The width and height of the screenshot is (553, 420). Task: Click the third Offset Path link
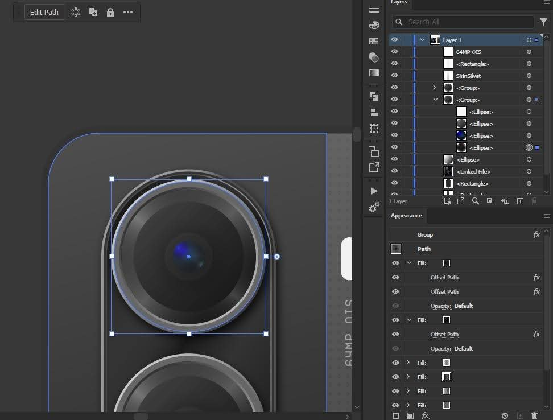444,334
